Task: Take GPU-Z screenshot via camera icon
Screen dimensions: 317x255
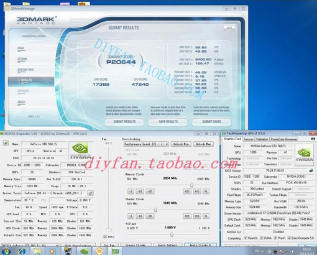Action: [313, 139]
